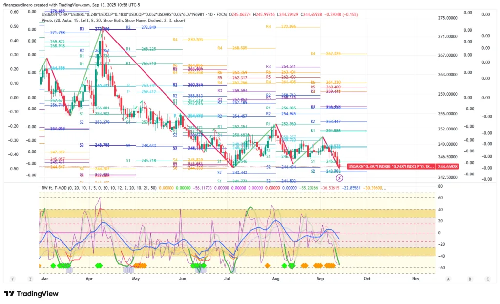The width and height of the screenshot is (500, 304).
Task: Click the indicator legend value −55.20266
Action: point(309,188)
